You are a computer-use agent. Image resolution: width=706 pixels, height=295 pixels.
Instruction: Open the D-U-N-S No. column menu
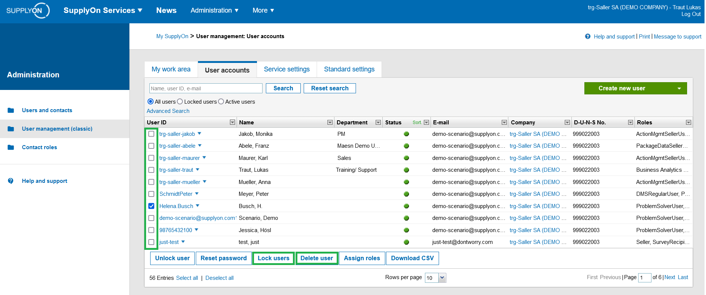[x=630, y=123]
